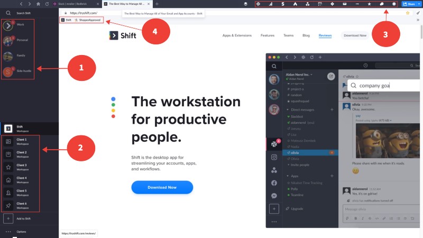Open the diamond-shaped app icon

tap(333, 4)
